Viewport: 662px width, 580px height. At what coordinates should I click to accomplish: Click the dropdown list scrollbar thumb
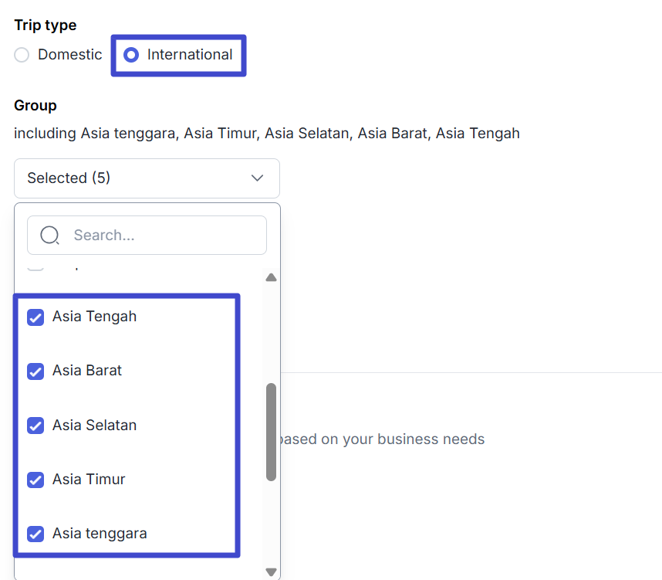point(271,432)
